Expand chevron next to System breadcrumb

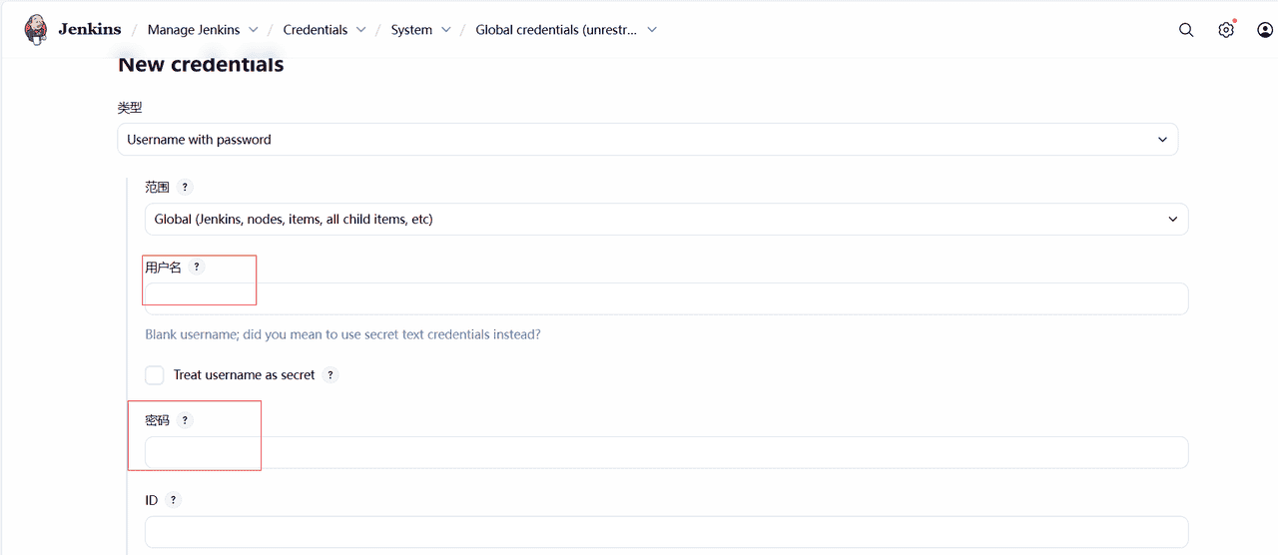[446, 30]
